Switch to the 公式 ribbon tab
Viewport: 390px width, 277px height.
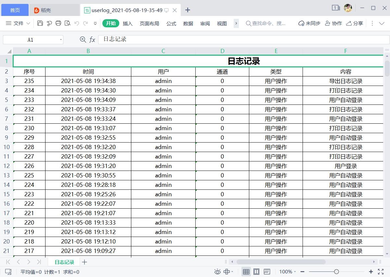171,23
